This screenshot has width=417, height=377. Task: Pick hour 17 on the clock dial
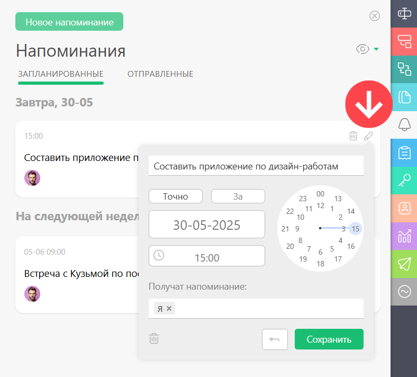(x=338, y=259)
